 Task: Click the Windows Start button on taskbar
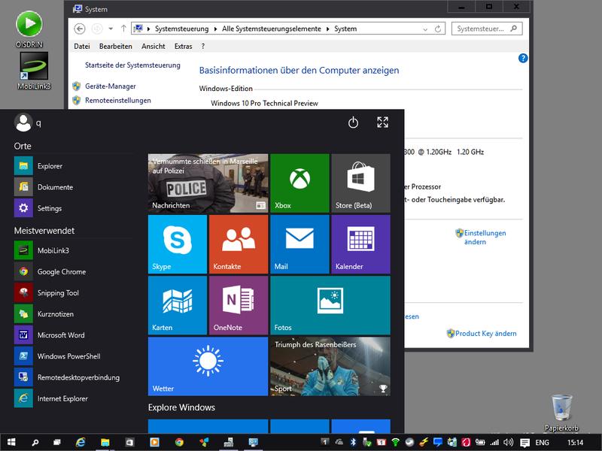point(11,442)
